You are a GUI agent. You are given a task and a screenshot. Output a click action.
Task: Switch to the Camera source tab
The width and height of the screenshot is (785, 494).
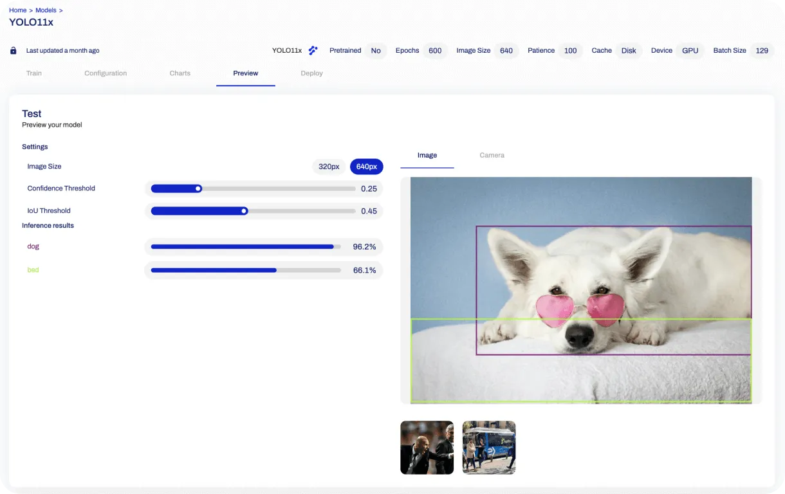(492, 155)
